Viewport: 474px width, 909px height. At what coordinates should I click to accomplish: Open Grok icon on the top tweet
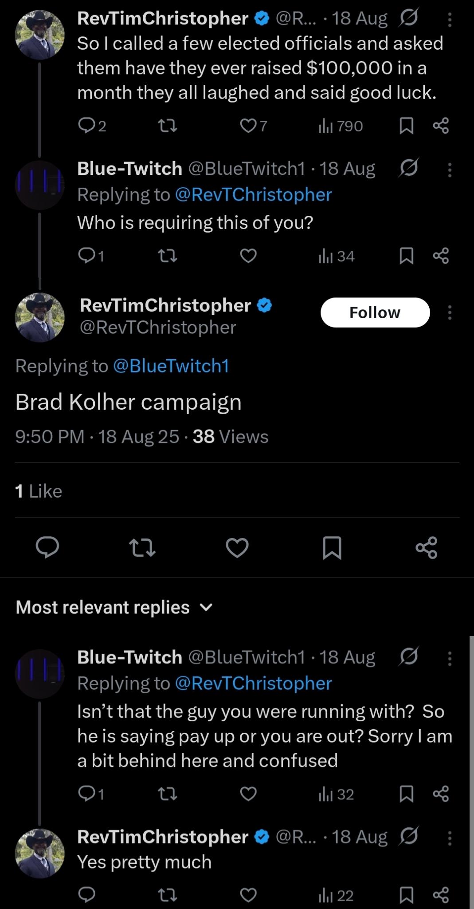(x=408, y=18)
